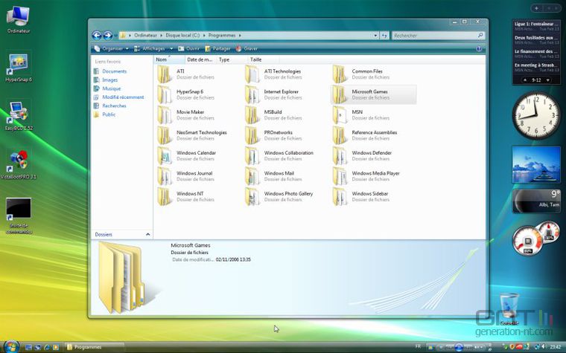Open Invite de commandes desktop shortcut

pyautogui.click(x=19, y=216)
